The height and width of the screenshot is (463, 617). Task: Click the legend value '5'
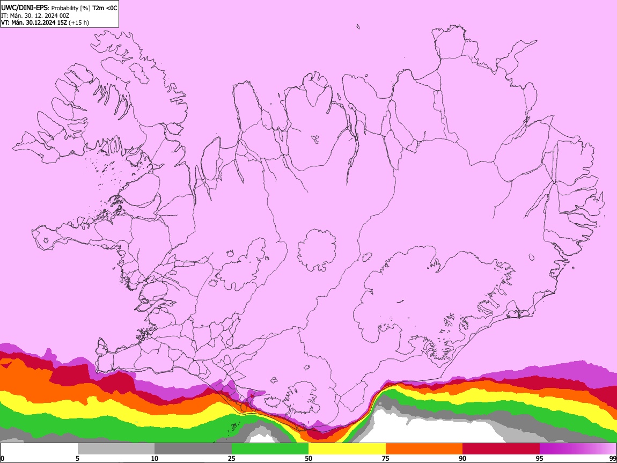77,459
